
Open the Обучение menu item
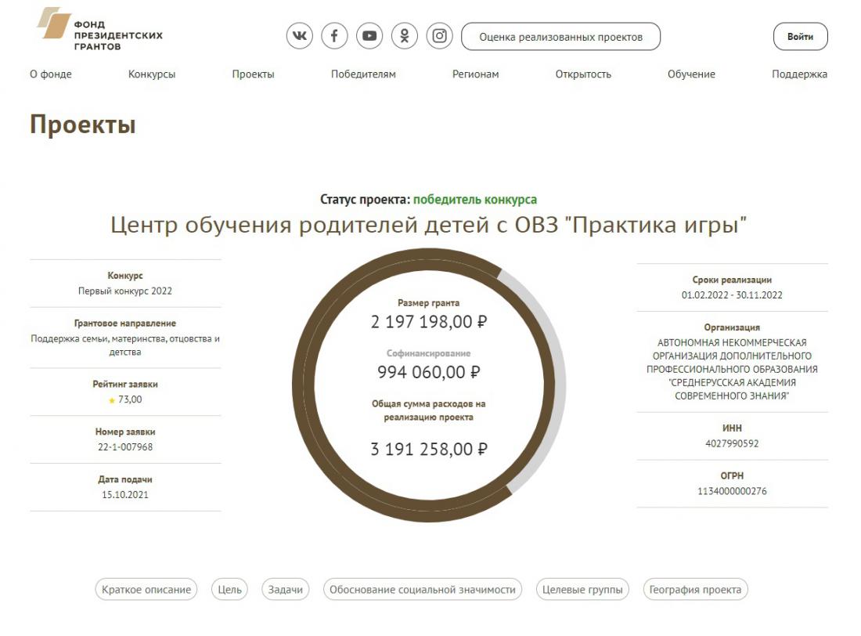[x=691, y=74]
